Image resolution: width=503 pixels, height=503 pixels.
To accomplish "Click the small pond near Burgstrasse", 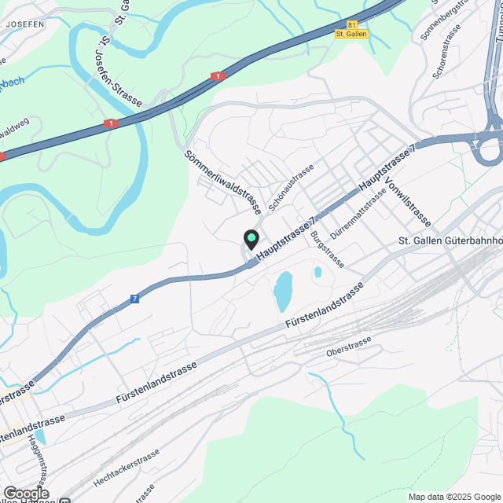I will pyautogui.click(x=318, y=272).
